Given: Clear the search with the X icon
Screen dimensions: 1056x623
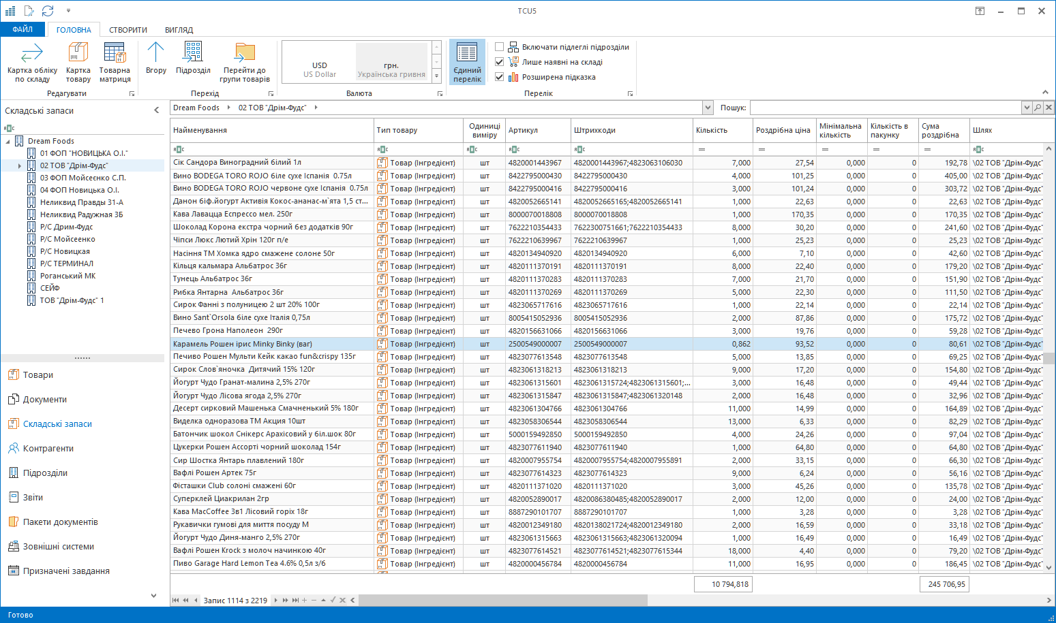Looking at the screenshot, I should click(x=1049, y=108).
